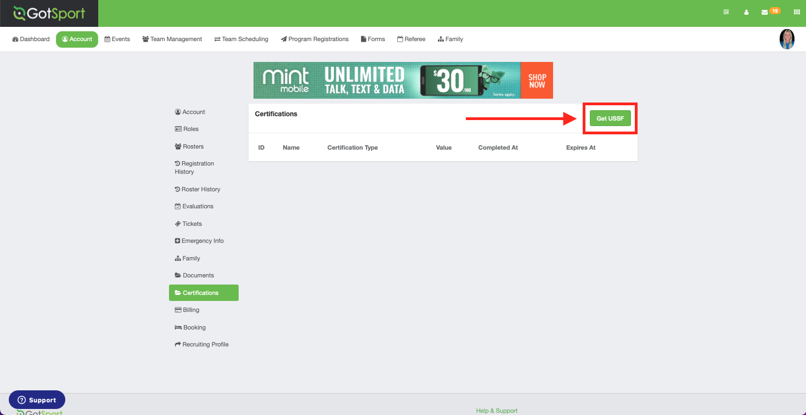Select the Account tab in top navigation
The width and height of the screenshot is (806, 415).
(77, 39)
